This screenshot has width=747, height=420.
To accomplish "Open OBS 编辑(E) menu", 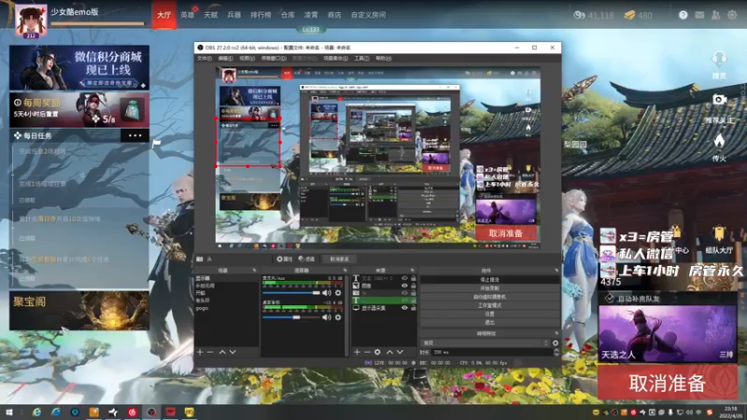I will [x=225, y=59].
